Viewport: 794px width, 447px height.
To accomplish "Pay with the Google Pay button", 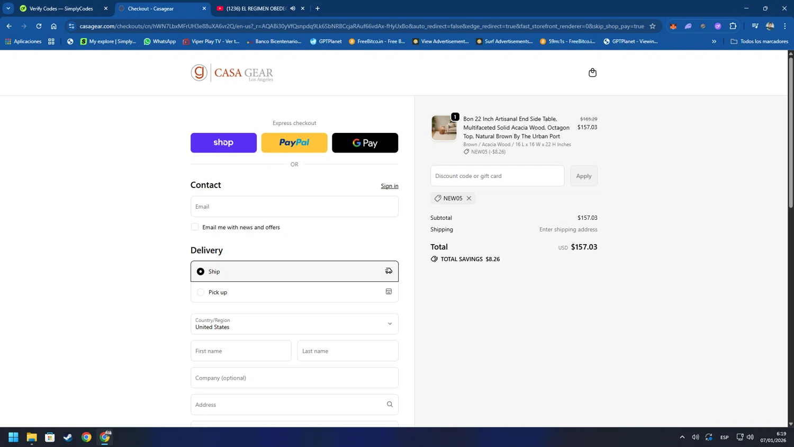I will (365, 142).
